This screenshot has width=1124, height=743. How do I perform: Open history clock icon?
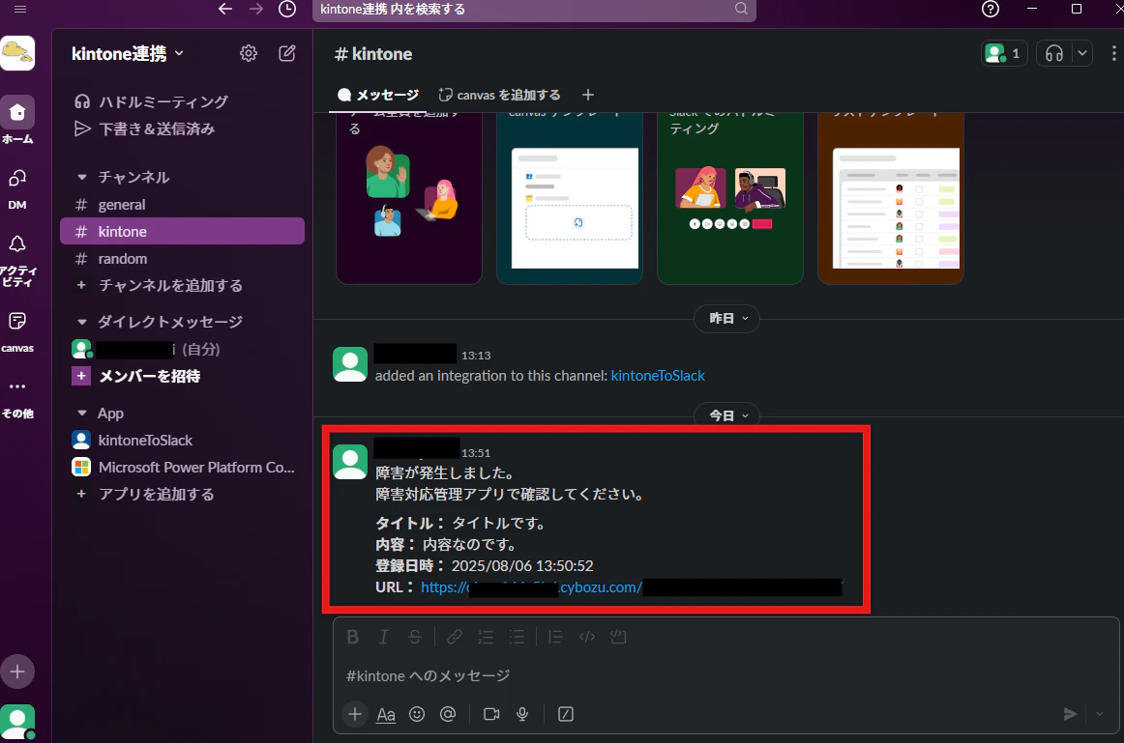pos(287,9)
